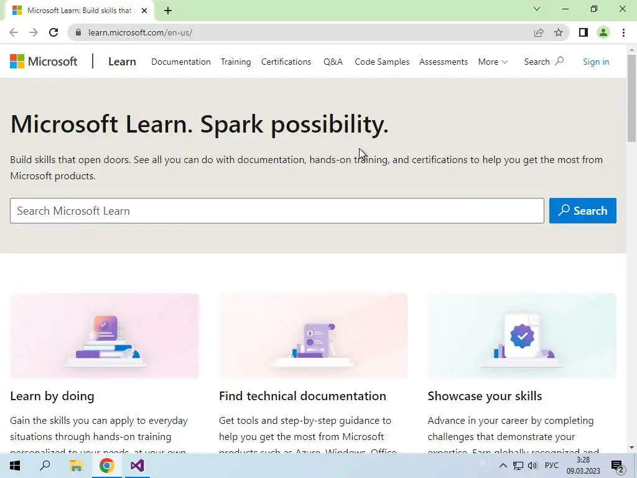This screenshot has width=637, height=478.
Task: Click the address bar URL
Action: [140, 32]
